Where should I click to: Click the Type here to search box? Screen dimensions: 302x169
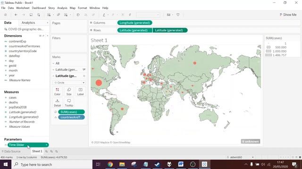click(x=52, y=164)
